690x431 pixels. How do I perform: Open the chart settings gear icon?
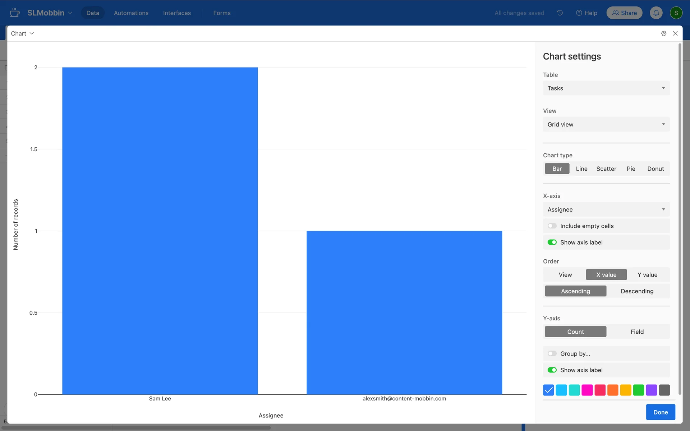[x=663, y=33]
